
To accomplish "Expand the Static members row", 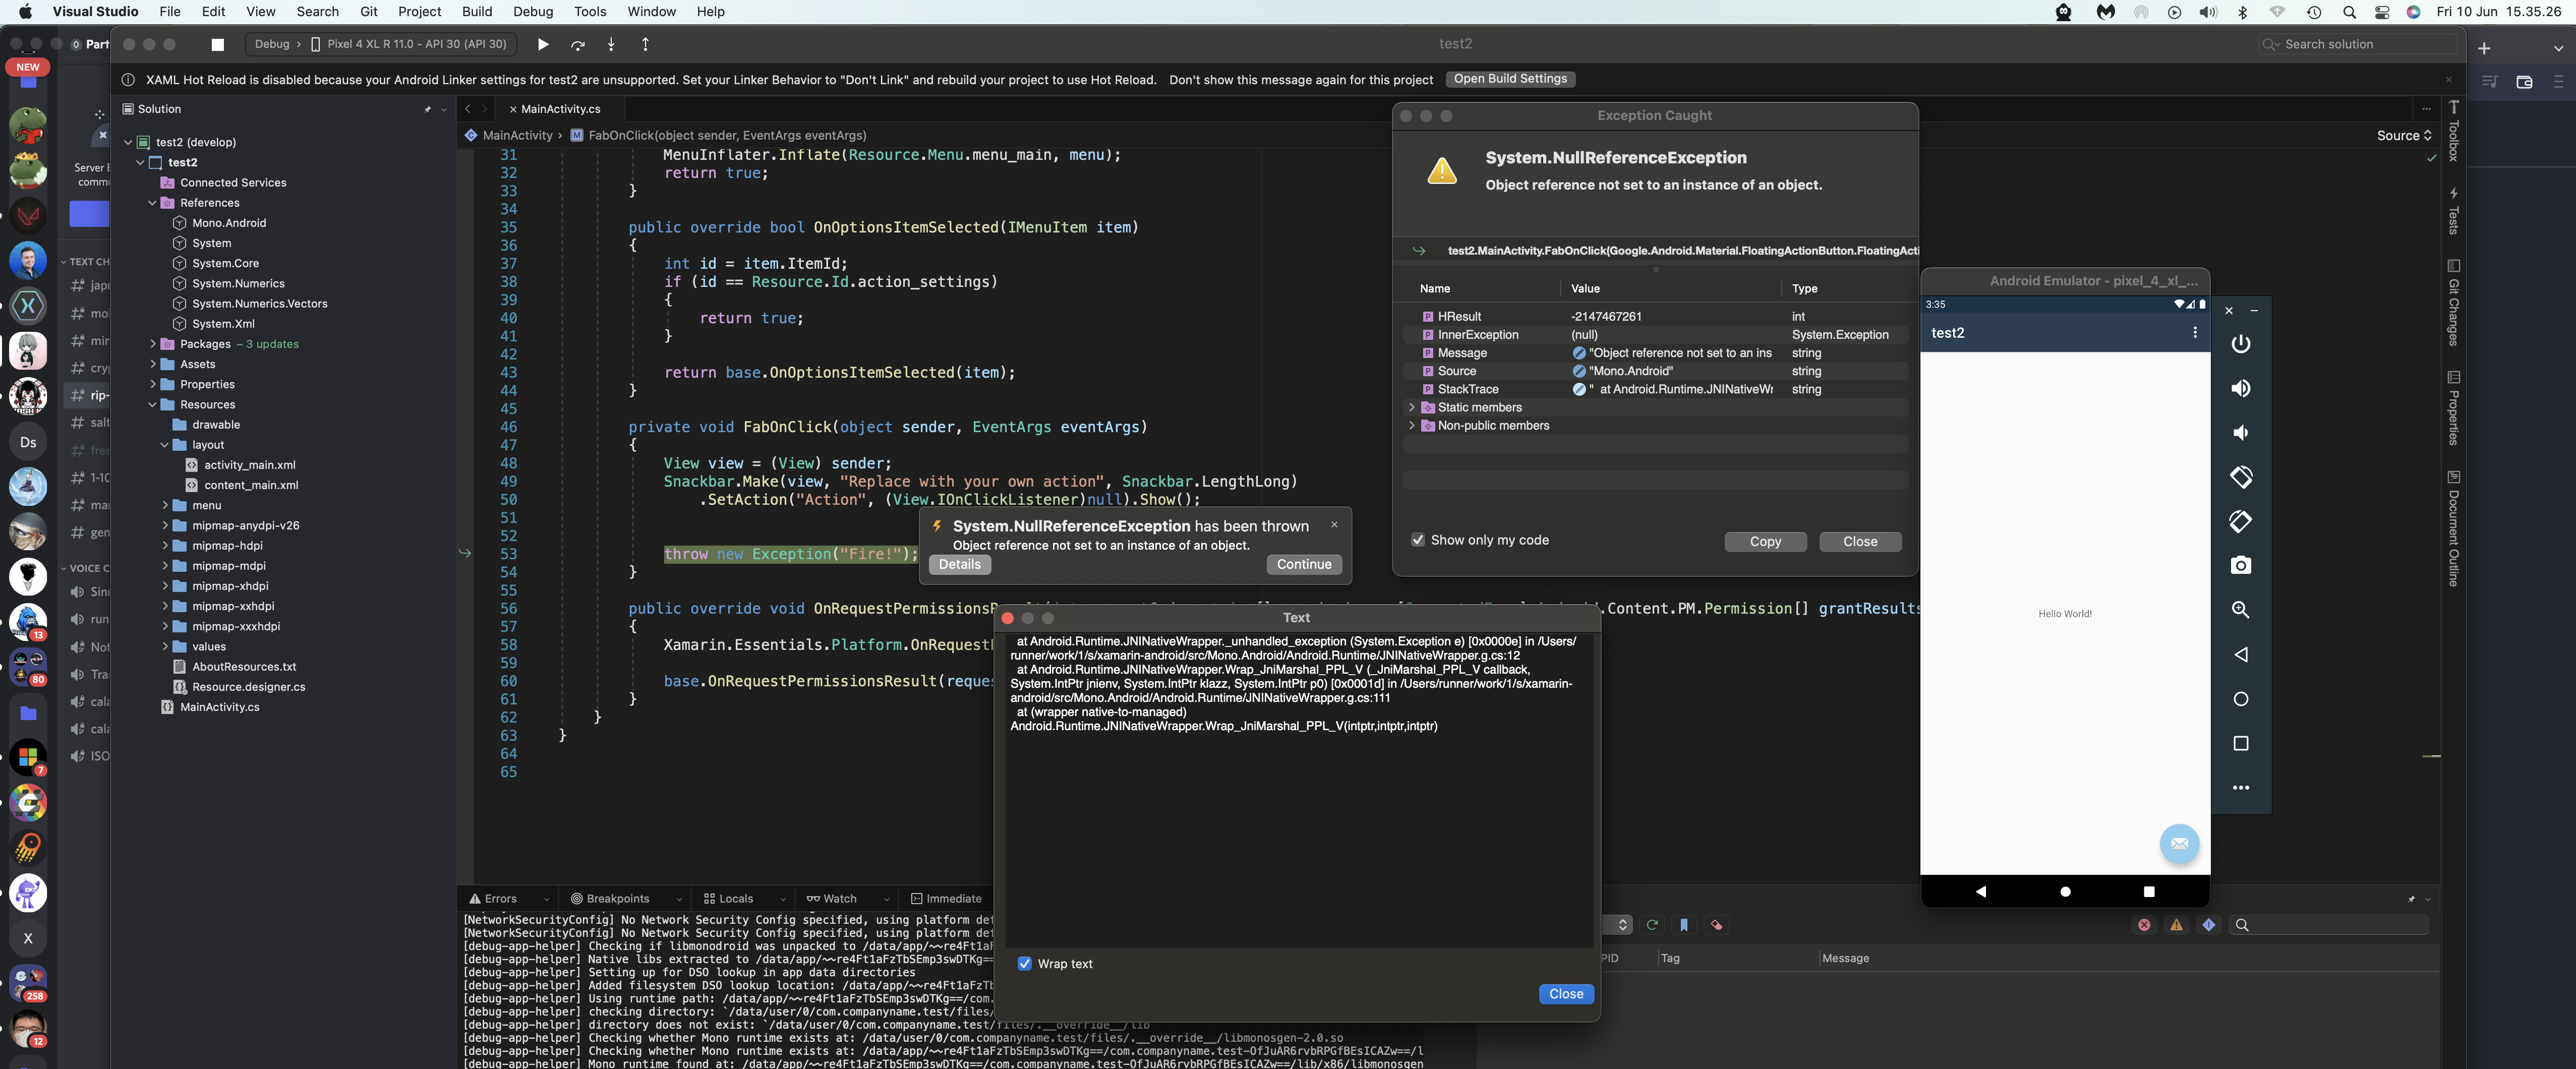I will pyautogui.click(x=1411, y=408).
